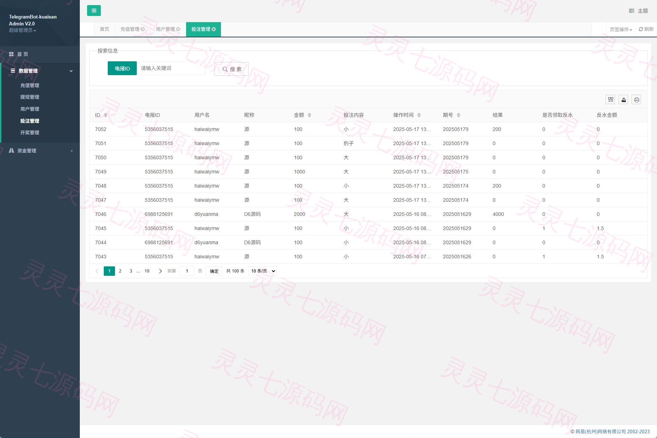Select 投注管理 in the sidebar
657x438 pixels.
tap(30, 121)
